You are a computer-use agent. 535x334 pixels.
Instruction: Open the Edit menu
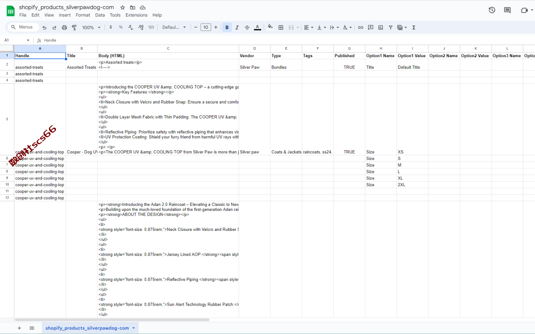tap(36, 15)
